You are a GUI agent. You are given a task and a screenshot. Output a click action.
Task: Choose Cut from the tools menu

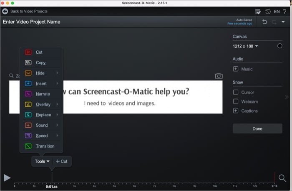click(42, 52)
